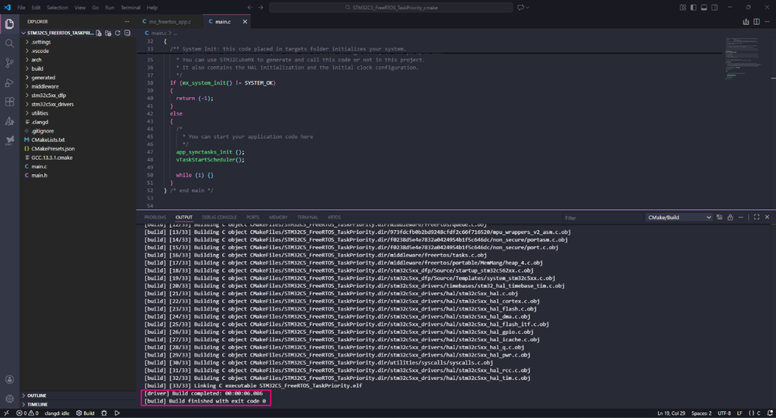The image size is (776, 418).
Task: Open the Manage gear in activity bar
Action: coord(9,399)
